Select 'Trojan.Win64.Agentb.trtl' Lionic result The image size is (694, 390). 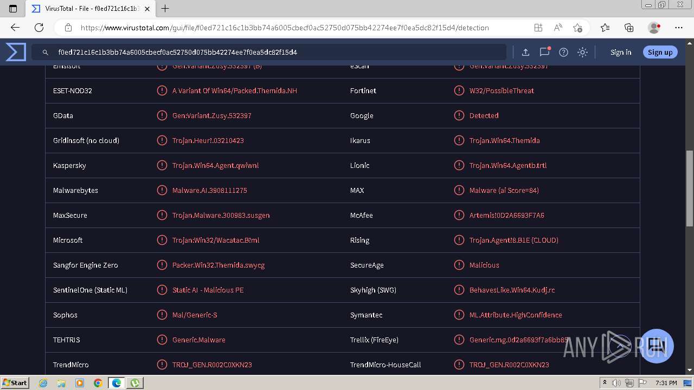click(508, 165)
